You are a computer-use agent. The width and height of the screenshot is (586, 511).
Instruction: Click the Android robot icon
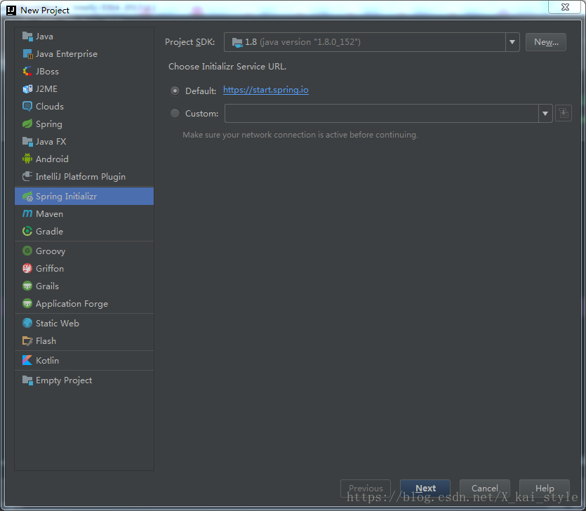[27, 159]
